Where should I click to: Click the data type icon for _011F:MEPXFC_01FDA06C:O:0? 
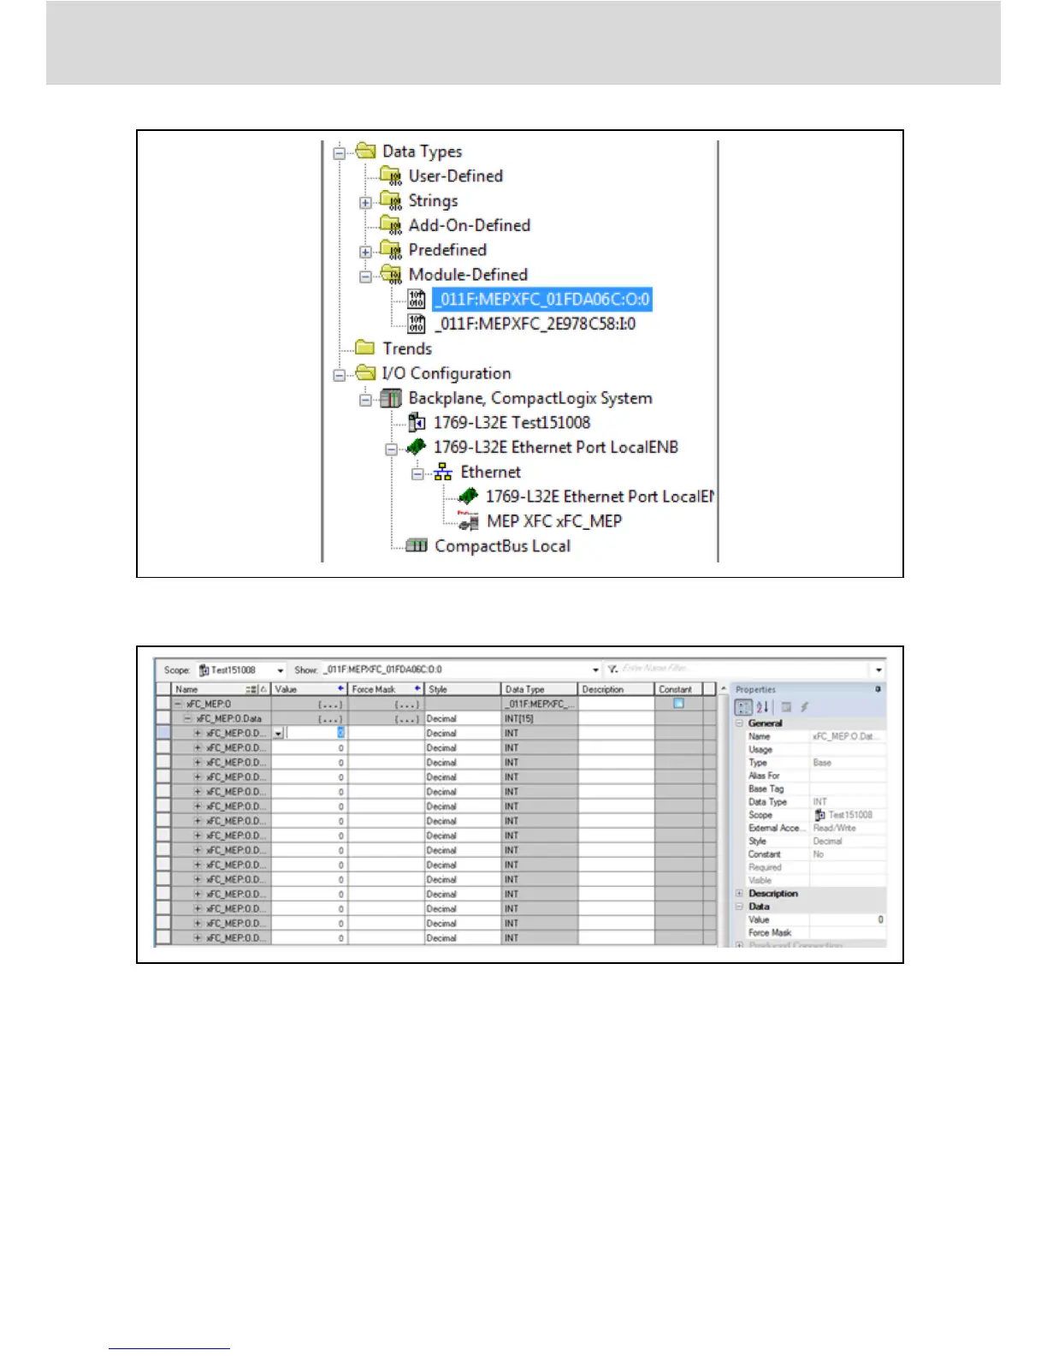pos(416,300)
